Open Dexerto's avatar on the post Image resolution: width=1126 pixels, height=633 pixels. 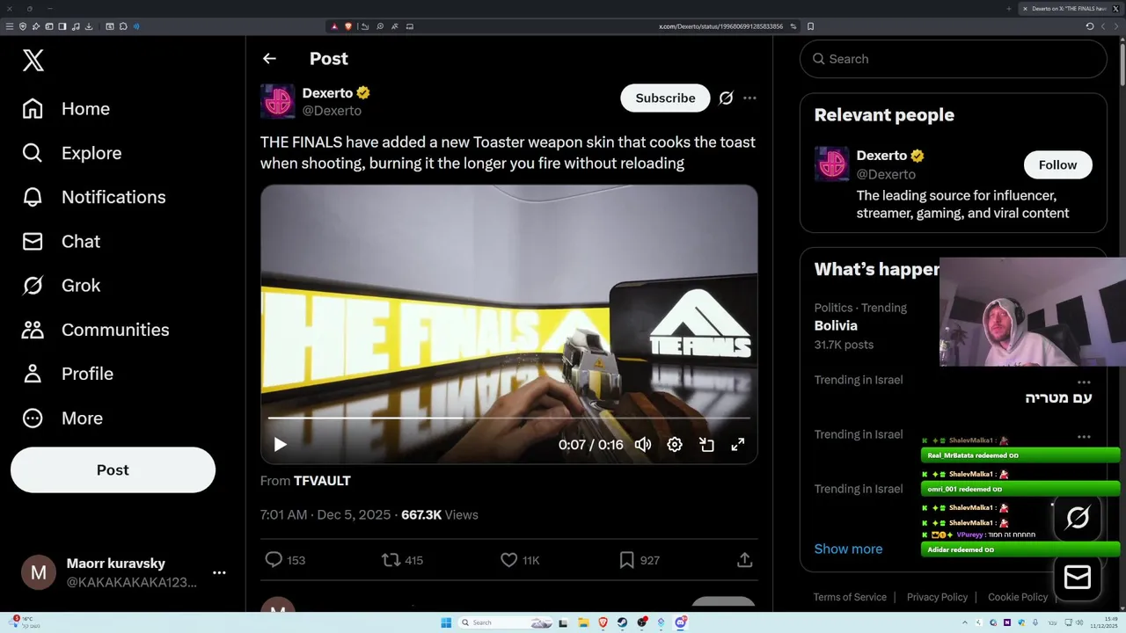(277, 101)
